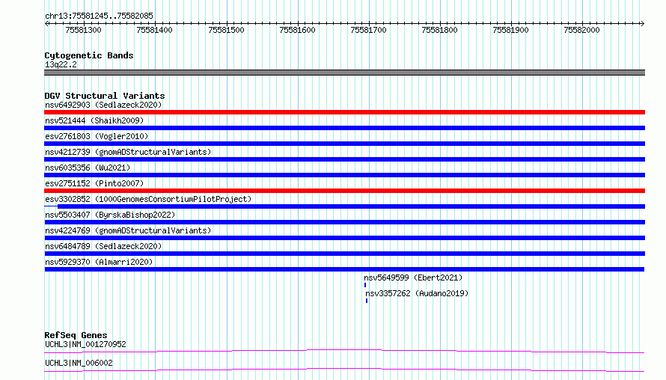Click the blue bar of nsv6484789
Image resolution: width=666 pixels, height=380 pixels.
click(344, 254)
